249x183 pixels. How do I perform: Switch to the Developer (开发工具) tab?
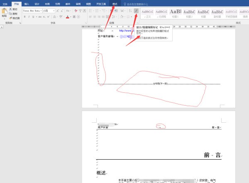101,4
